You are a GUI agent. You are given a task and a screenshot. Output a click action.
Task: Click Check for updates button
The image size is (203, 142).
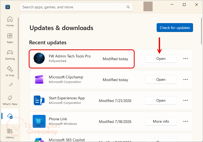(x=175, y=28)
